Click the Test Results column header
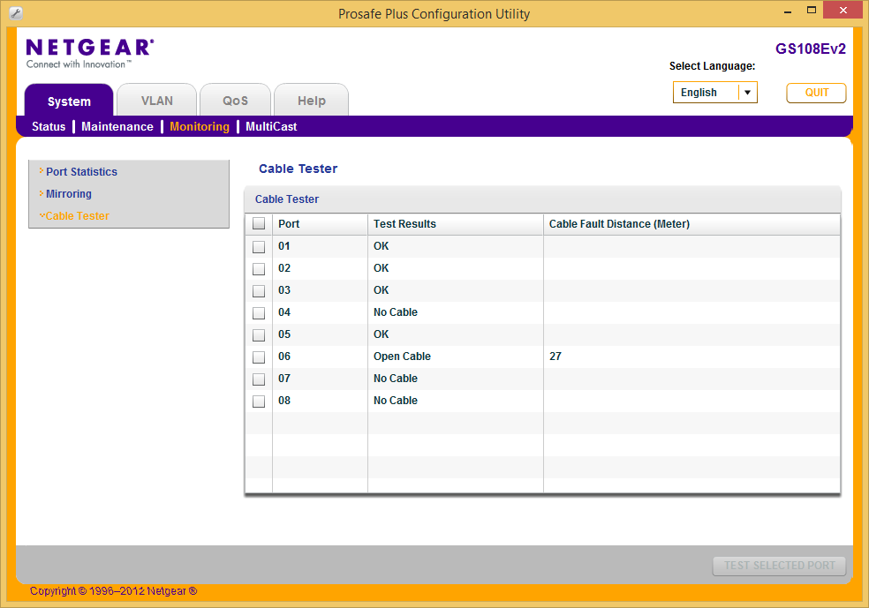Viewport: 869px width, 608px height. (x=455, y=224)
